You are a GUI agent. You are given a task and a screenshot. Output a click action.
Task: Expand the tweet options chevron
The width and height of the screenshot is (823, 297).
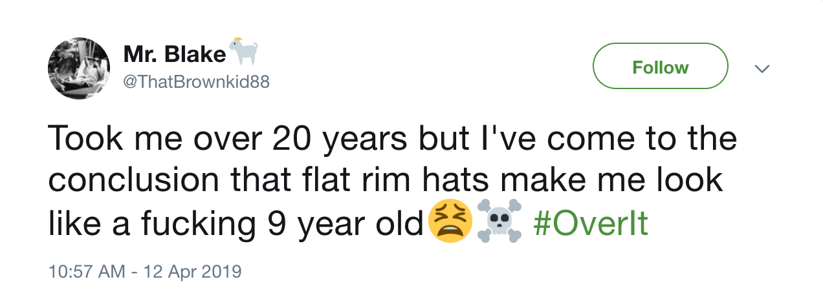coord(763,68)
